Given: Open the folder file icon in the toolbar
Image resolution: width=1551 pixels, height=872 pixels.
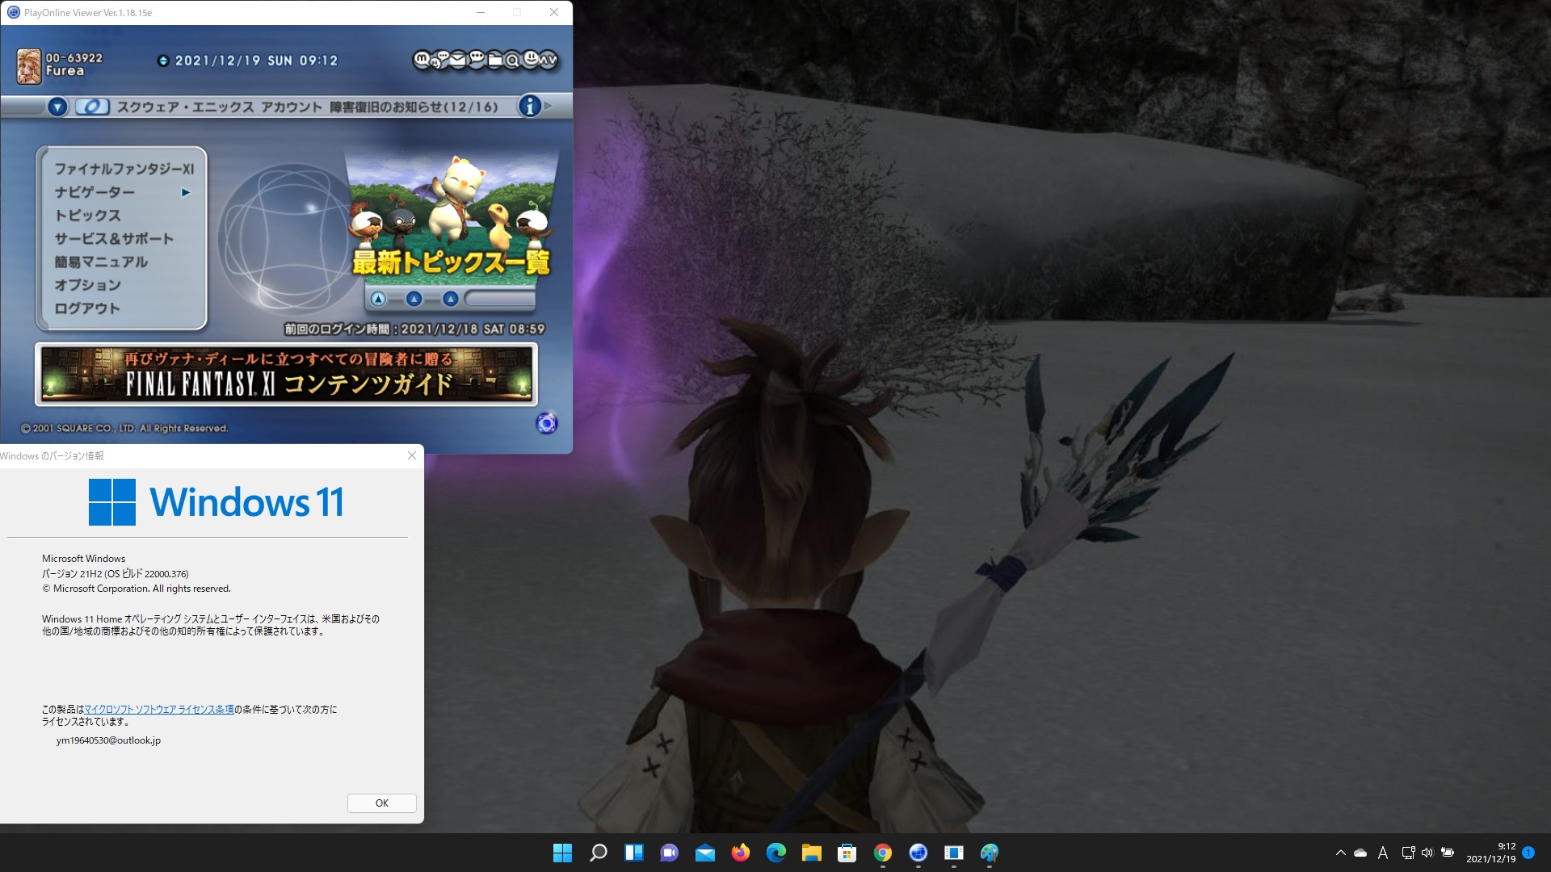Looking at the screenshot, I should (494, 59).
